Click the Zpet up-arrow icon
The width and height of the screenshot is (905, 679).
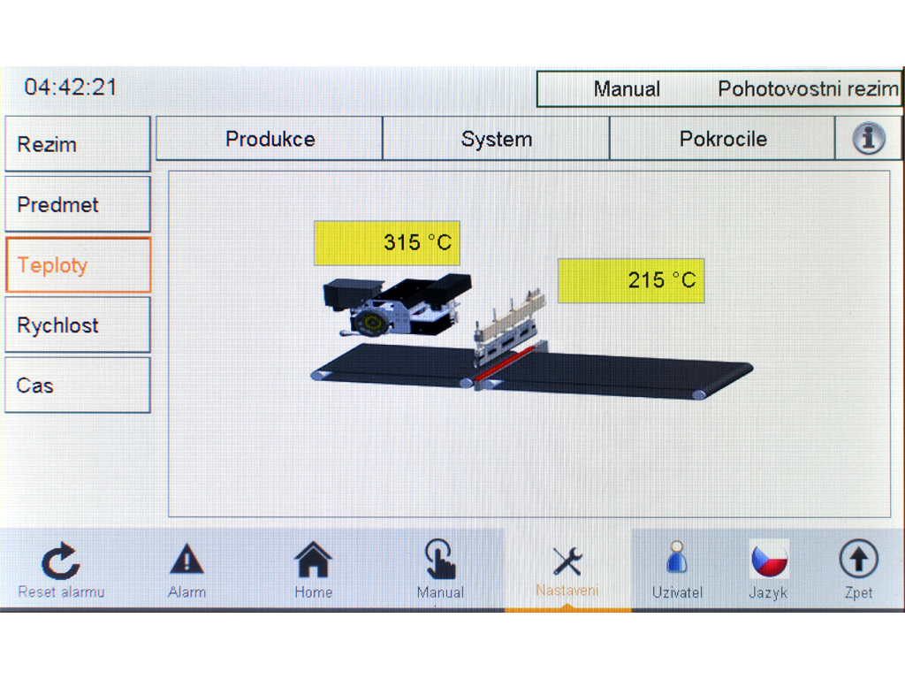(x=858, y=561)
